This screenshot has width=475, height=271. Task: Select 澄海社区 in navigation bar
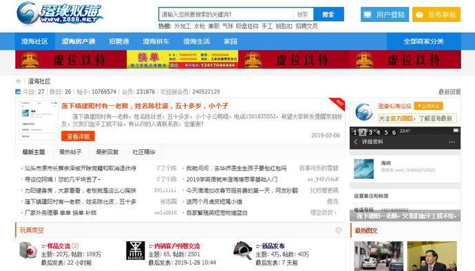pos(35,41)
